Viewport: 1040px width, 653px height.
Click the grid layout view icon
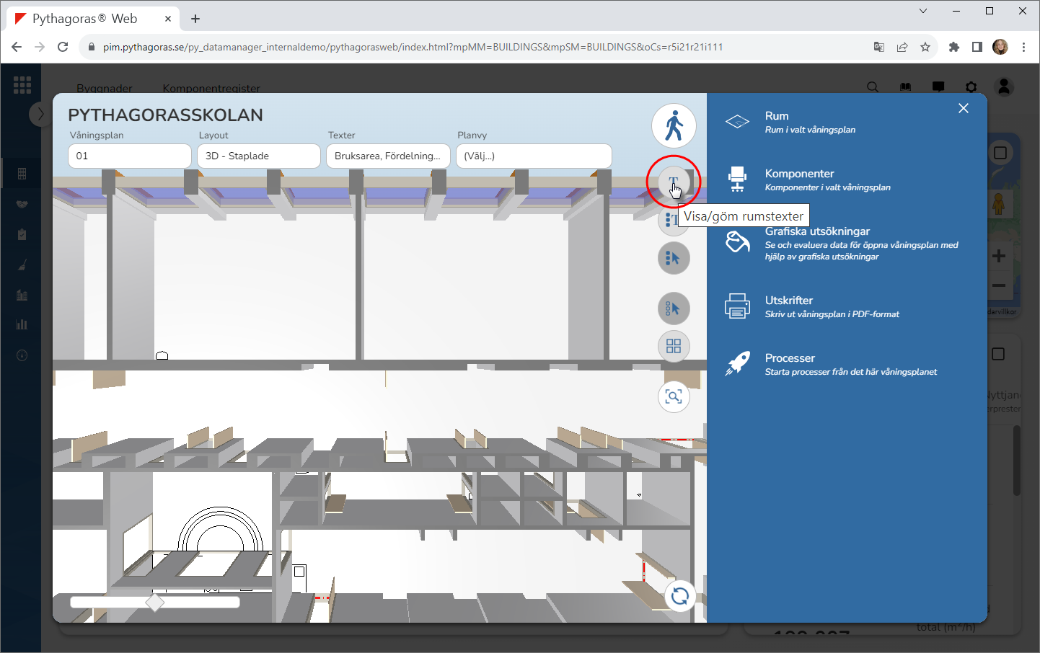(x=674, y=346)
